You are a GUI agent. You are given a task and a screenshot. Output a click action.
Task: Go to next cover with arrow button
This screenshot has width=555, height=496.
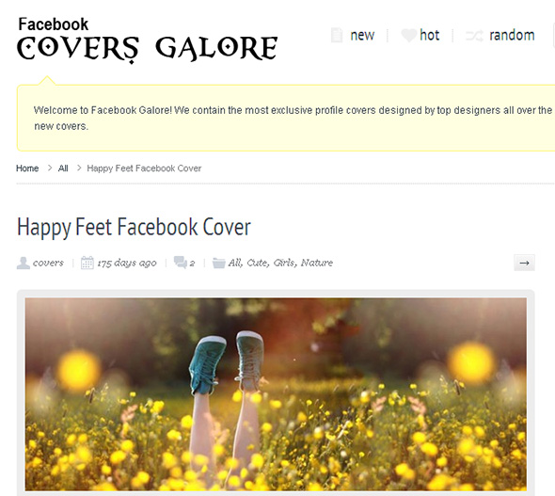click(524, 263)
